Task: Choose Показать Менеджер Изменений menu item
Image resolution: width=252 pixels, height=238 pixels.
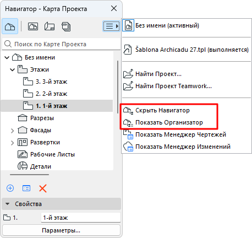Action: 187,147
